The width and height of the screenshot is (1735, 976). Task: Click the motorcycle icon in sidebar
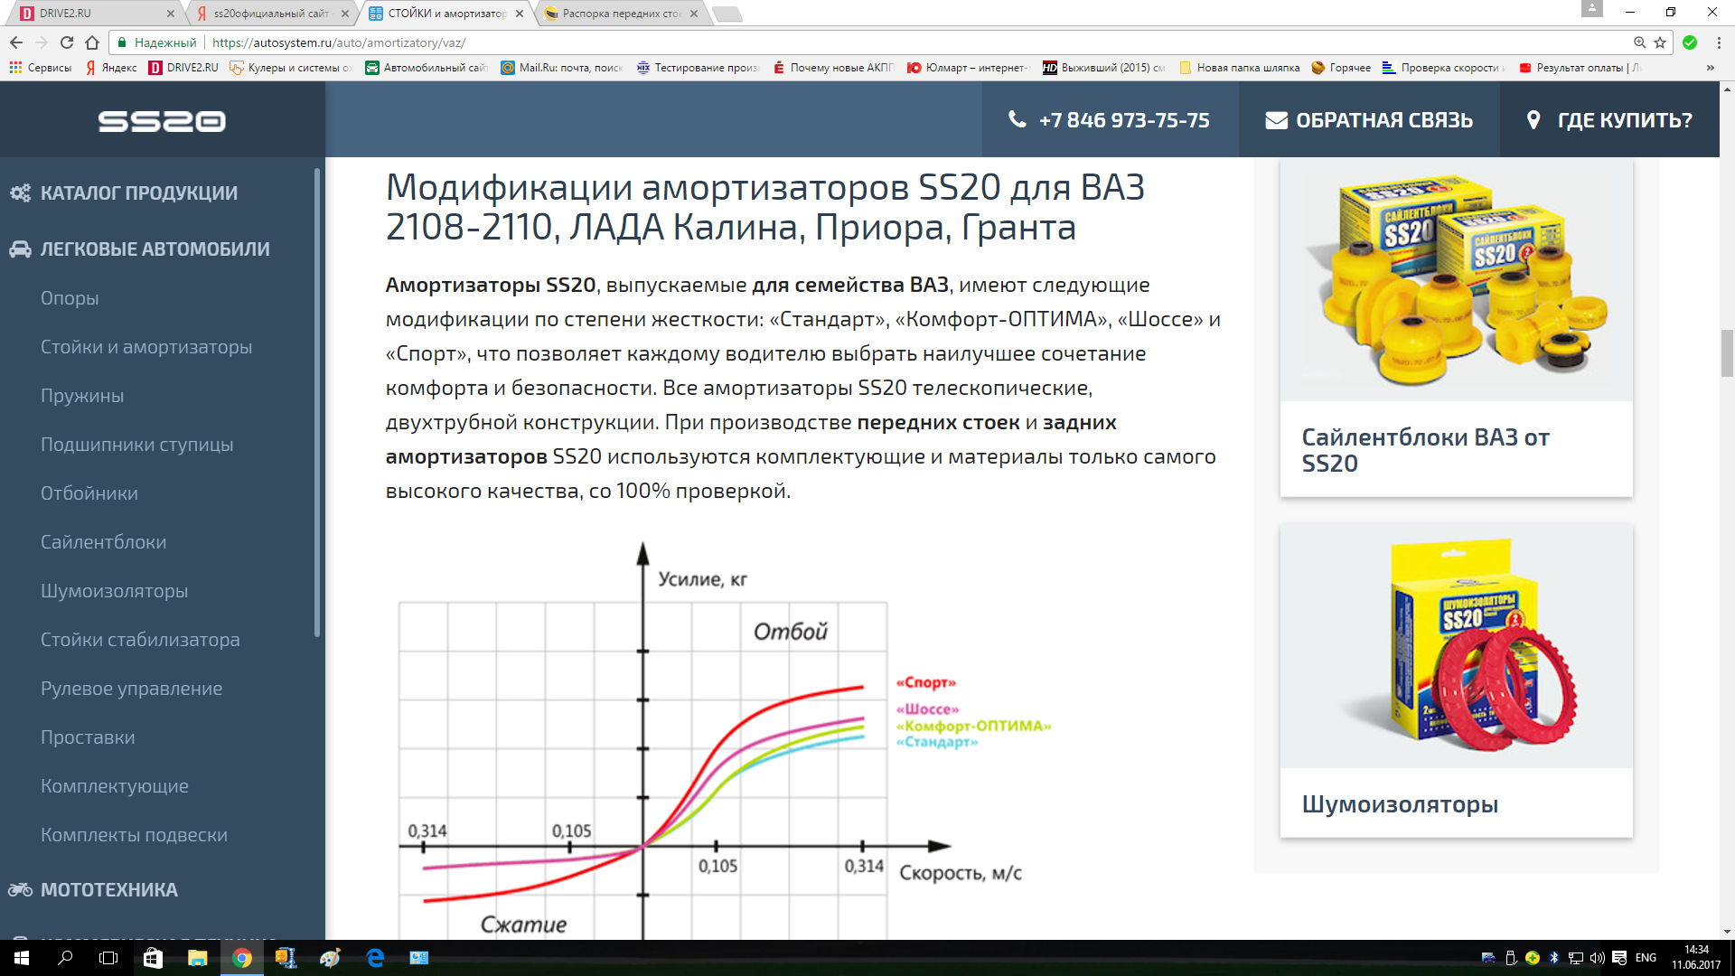click(x=20, y=890)
